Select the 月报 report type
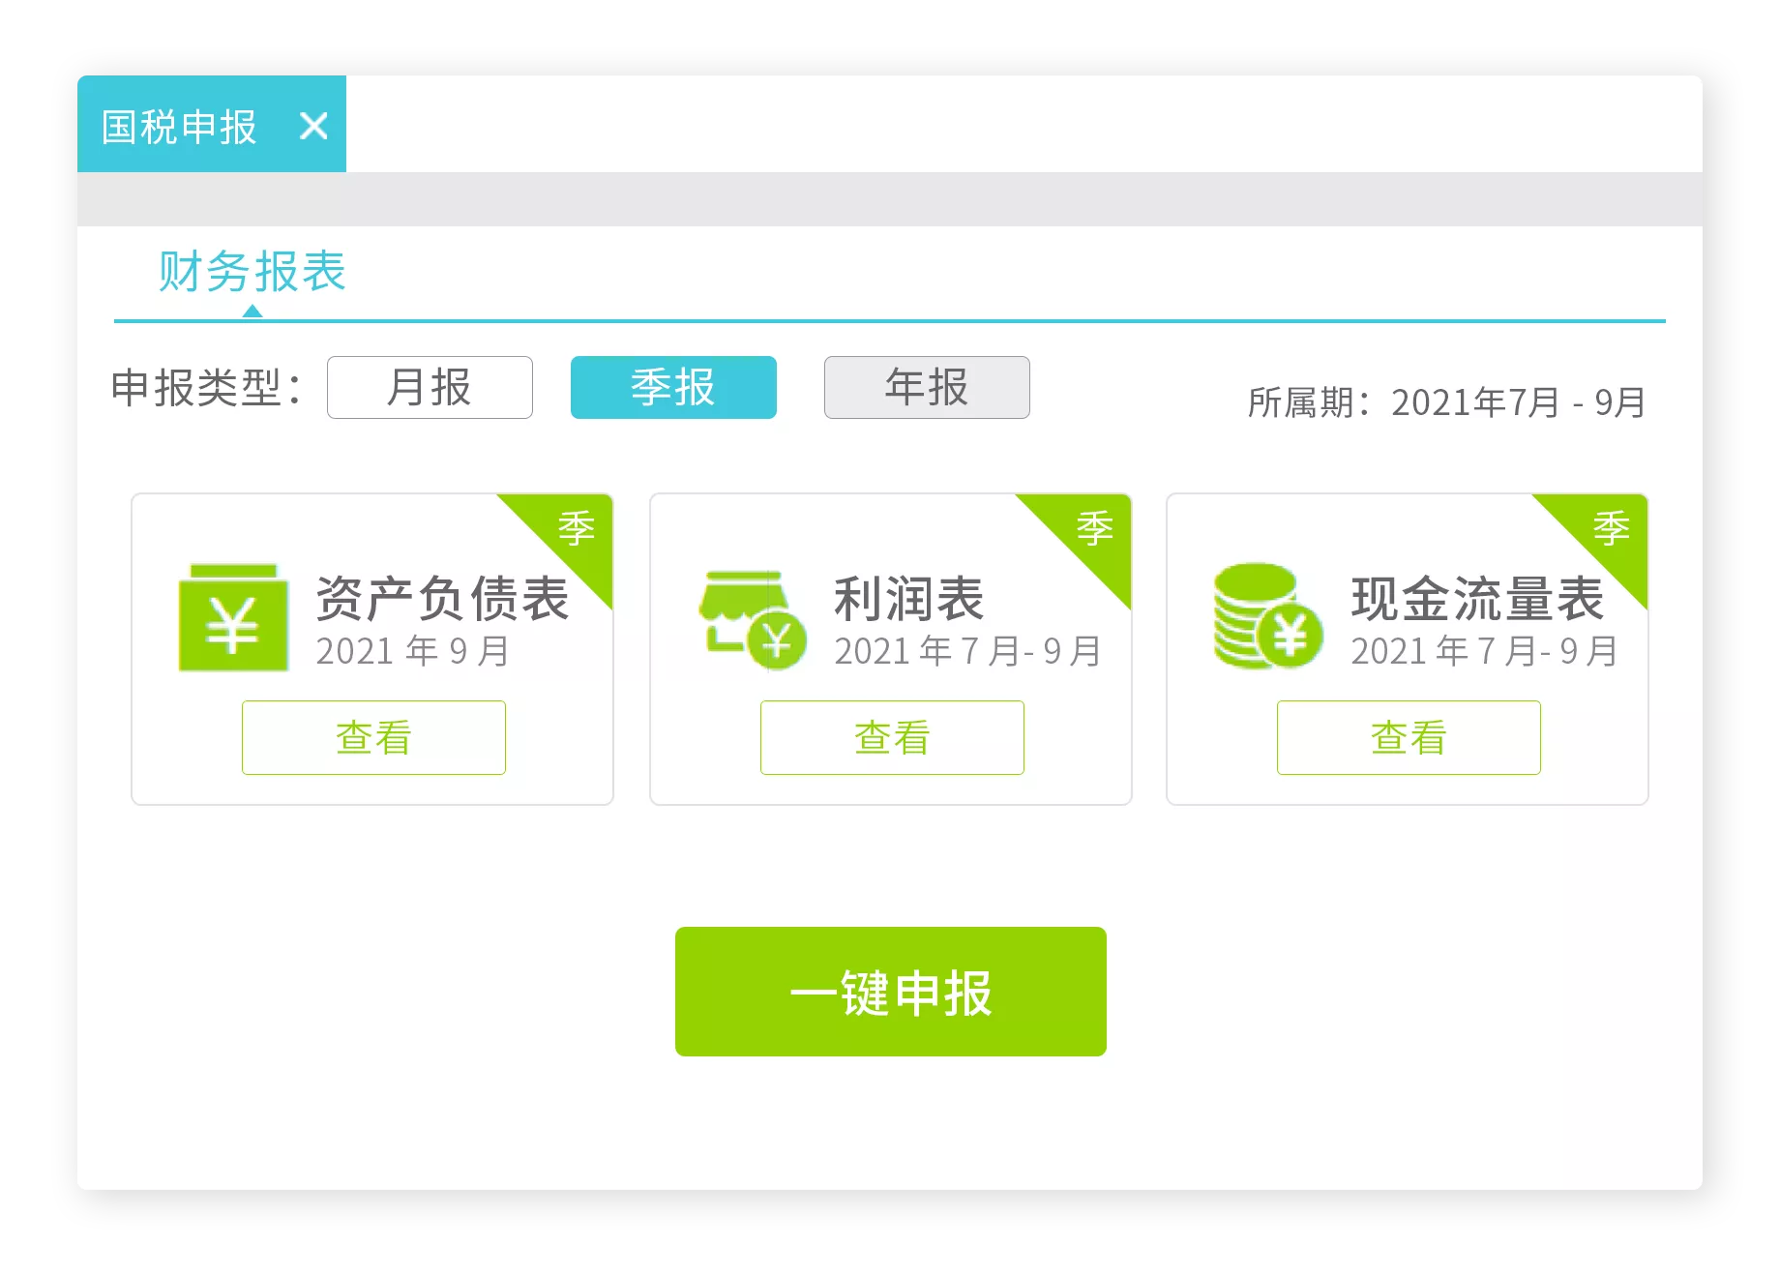 point(430,387)
